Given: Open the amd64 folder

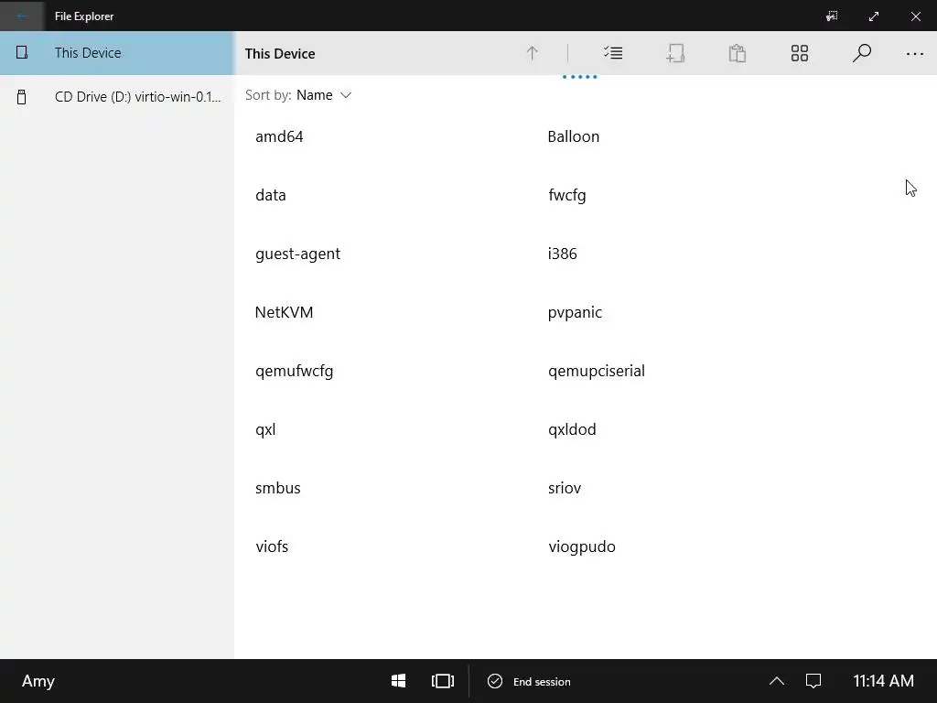Looking at the screenshot, I should pyautogui.click(x=279, y=136).
